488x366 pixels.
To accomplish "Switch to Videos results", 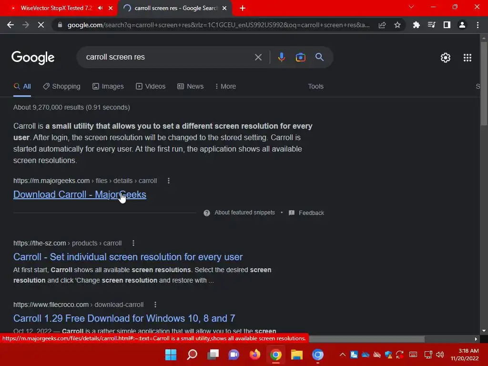I will pos(151,87).
